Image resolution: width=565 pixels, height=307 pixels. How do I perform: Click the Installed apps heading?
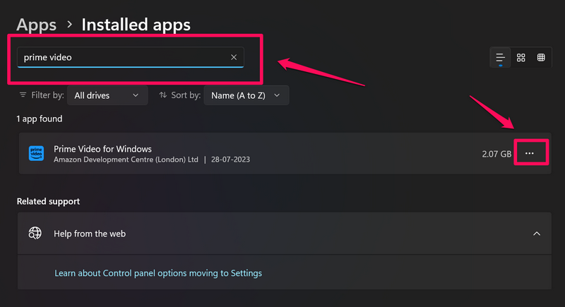click(x=136, y=25)
